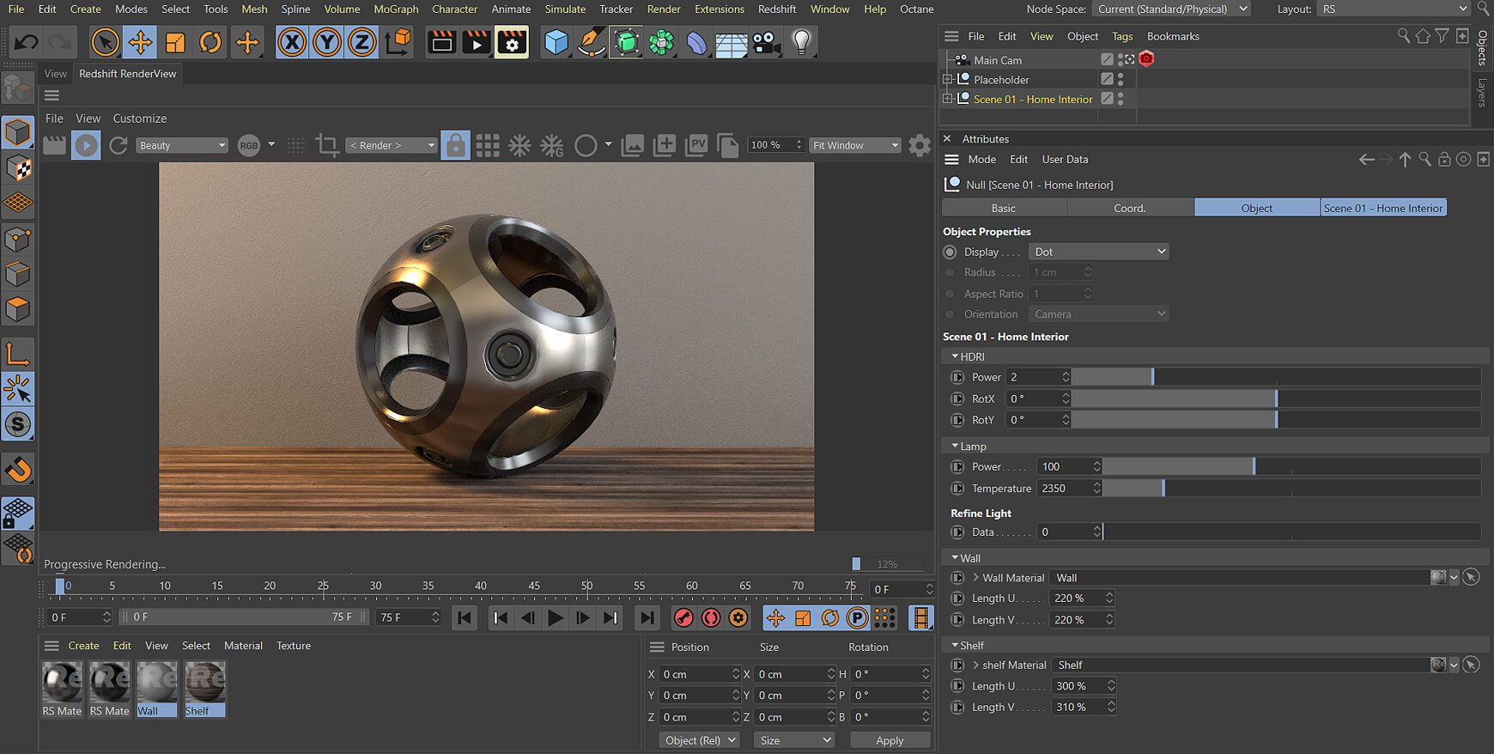Viewport: 1494px width, 754px height.
Task: Adjust the Lamp Temperature slider
Action: click(x=1292, y=488)
